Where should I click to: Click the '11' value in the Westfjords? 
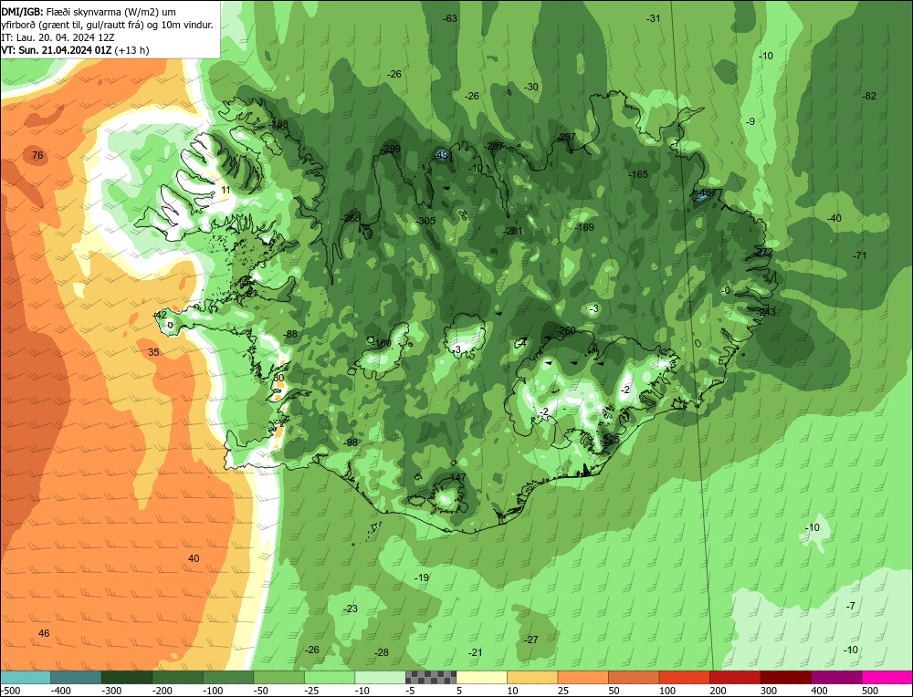click(x=226, y=191)
